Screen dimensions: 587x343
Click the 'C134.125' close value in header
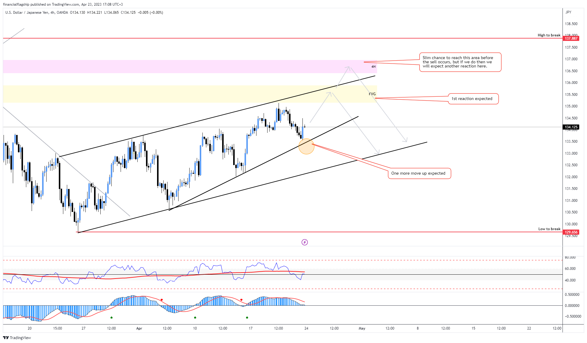[128, 13]
